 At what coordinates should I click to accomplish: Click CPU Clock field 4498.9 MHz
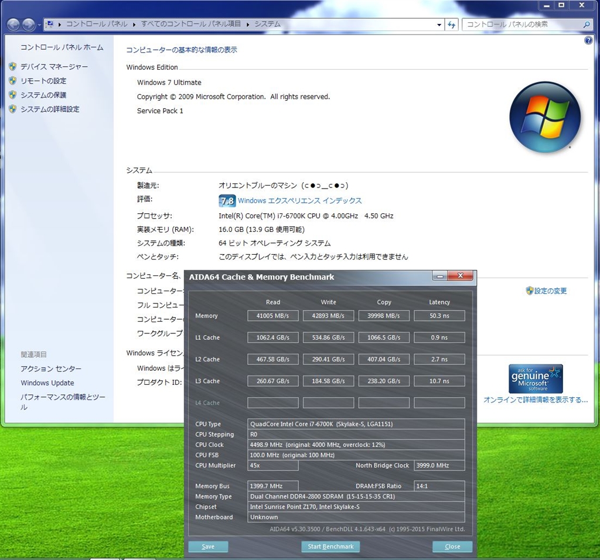point(356,445)
